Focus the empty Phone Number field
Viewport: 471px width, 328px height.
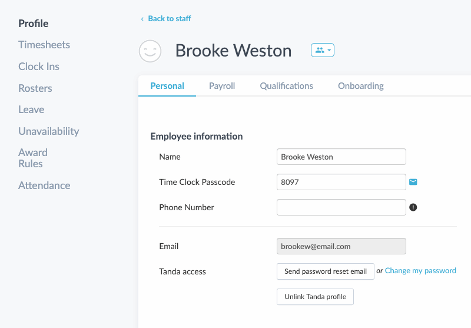click(341, 207)
